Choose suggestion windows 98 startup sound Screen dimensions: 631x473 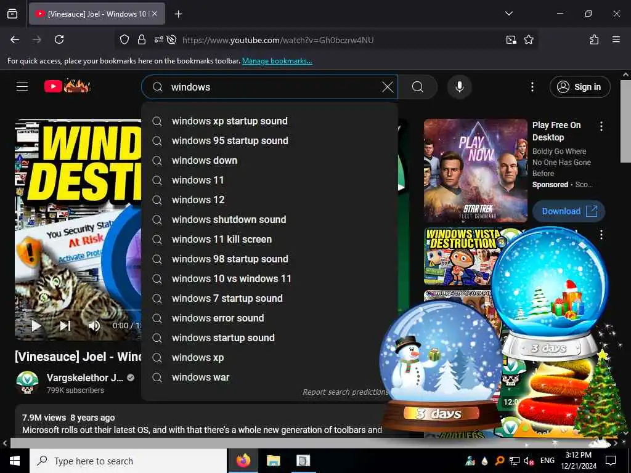pyautogui.click(x=270, y=259)
